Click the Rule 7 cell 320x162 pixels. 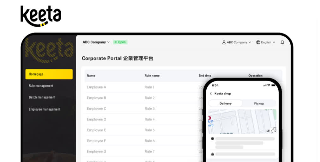click(x=150, y=152)
